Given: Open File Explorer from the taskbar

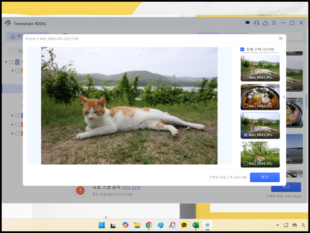Looking at the screenshot, I should coord(137,225).
